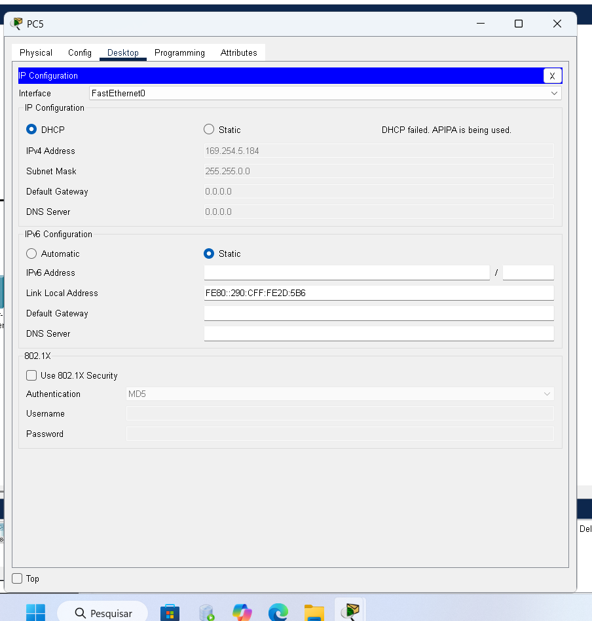Image resolution: width=592 pixels, height=621 pixels.
Task: Enable the Use 802.1X Security checkbox
Action: click(x=31, y=375)
